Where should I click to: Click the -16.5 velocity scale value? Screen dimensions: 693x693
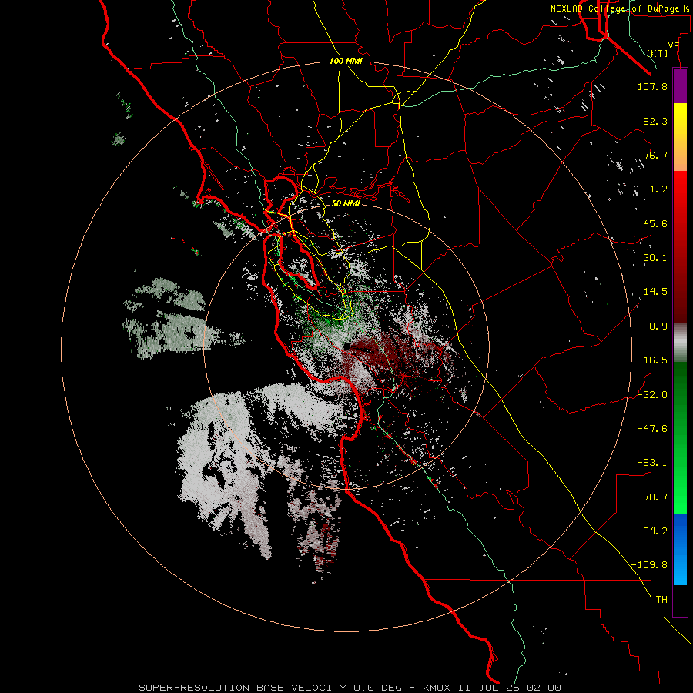[652, 360]
